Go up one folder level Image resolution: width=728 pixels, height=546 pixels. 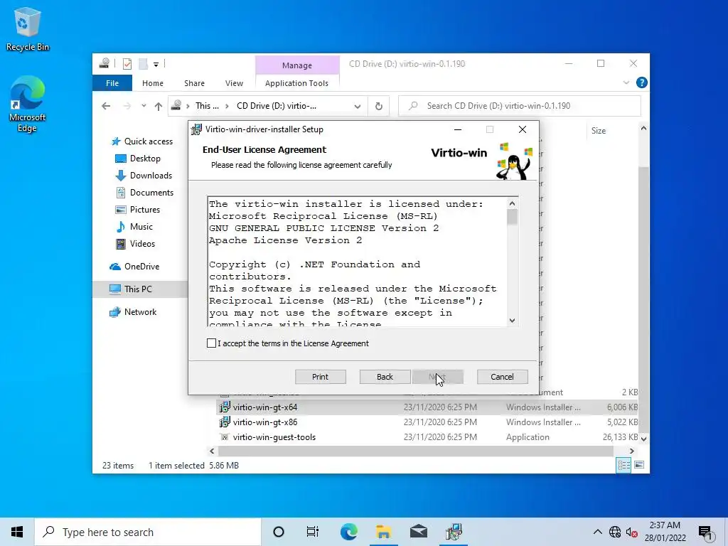pyautogui.click(x=159, y=107)
